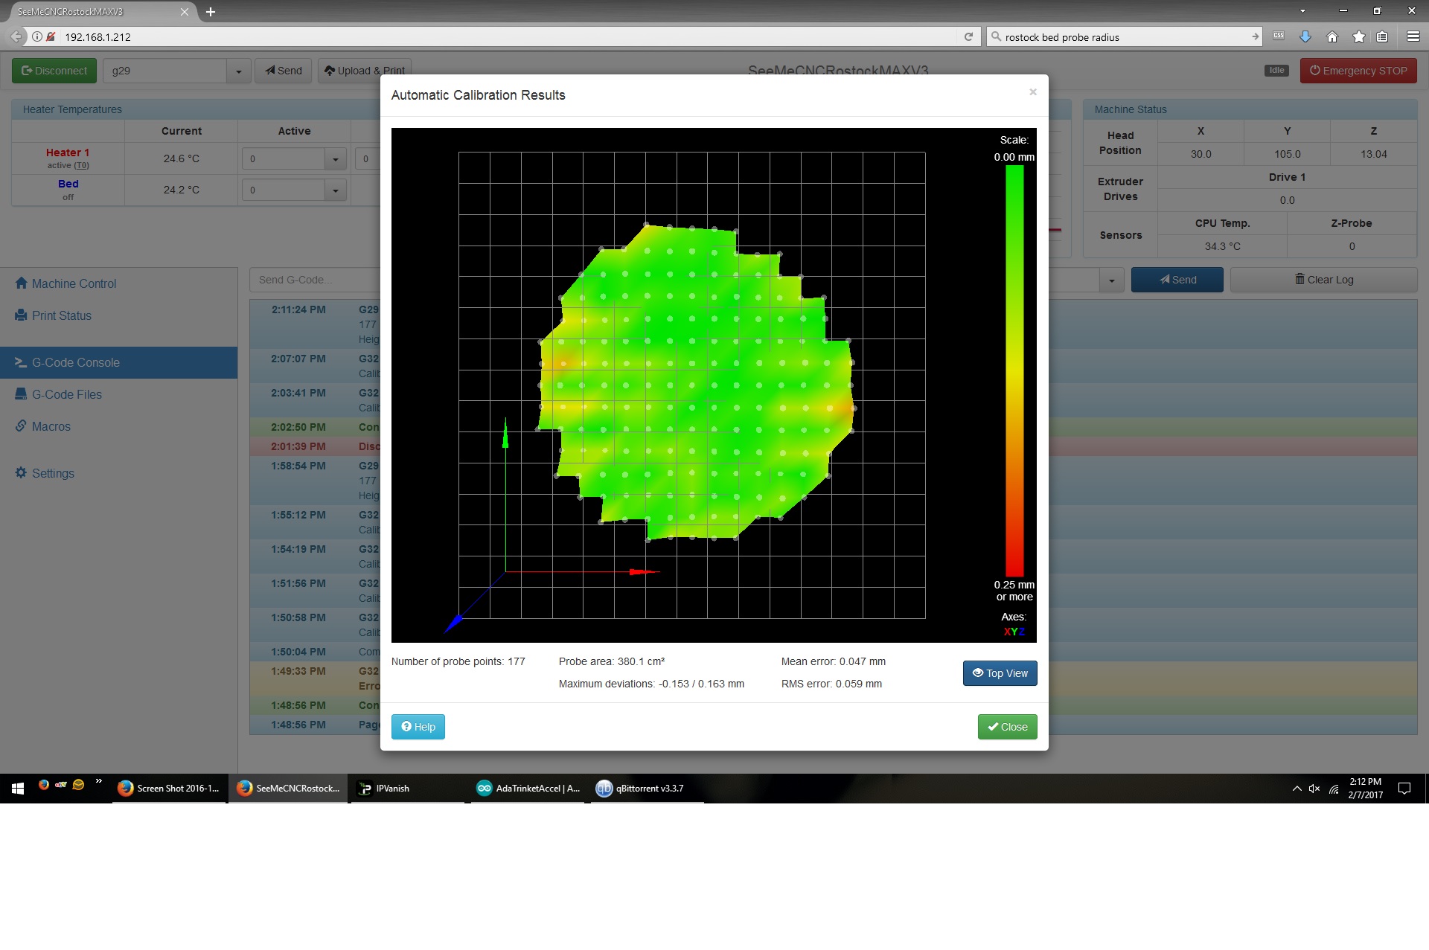Open Heater 1 active temperature dropdown
Viewport: 1429px width, 950px height.
(x=335, y=159)
